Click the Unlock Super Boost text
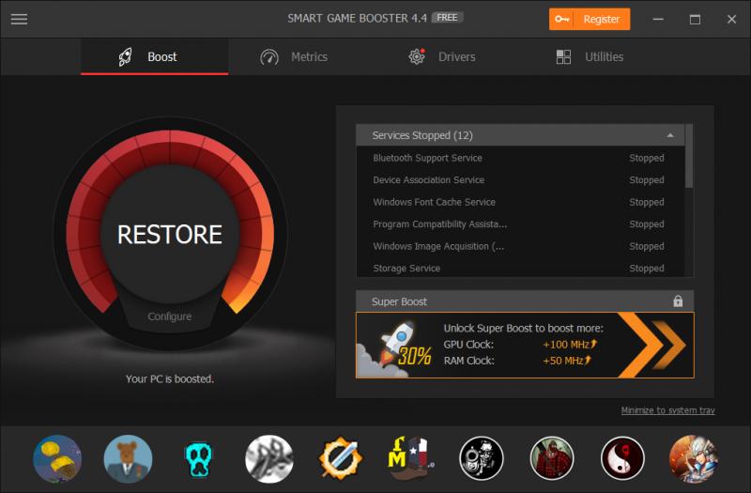 523,328
